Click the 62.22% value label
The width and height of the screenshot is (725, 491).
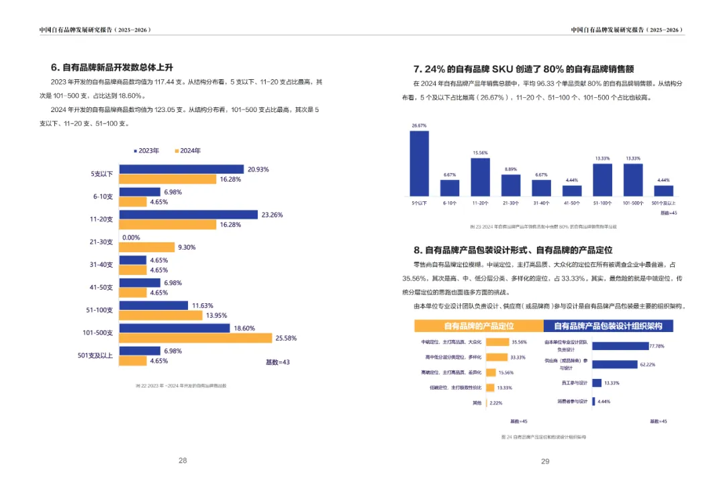[x=647, y=364]
